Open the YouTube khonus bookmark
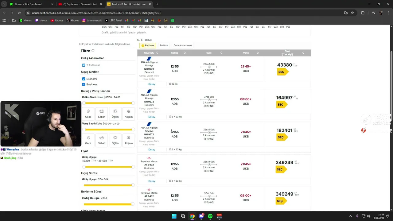Image resolution: width=393 pixels, height=221 pixels. coord(57,21)
